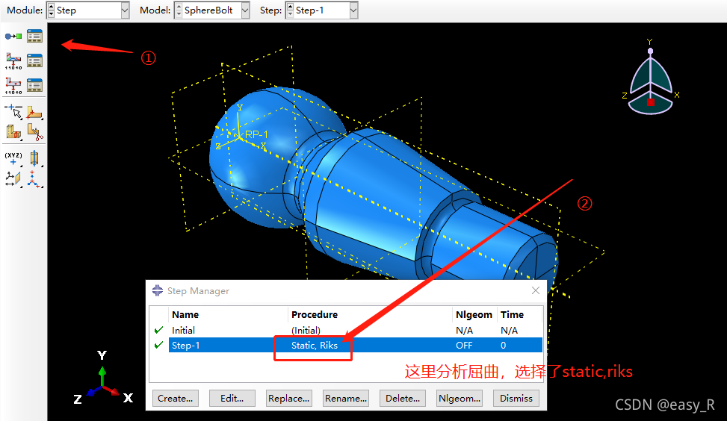Click the Edit... button in Step Manager
This screenshot has height=421, width=727.
[x=232, y=399]
